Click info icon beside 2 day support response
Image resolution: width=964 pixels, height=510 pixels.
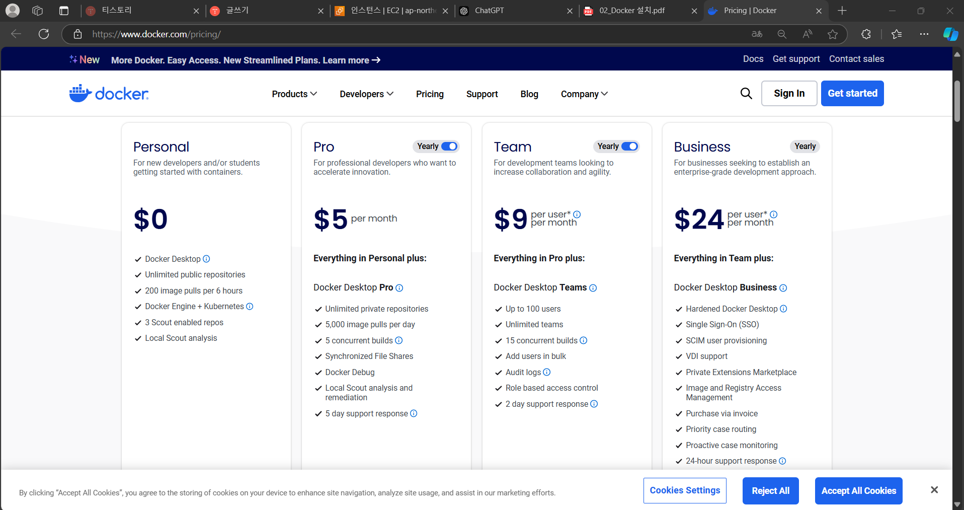(594, 404)
